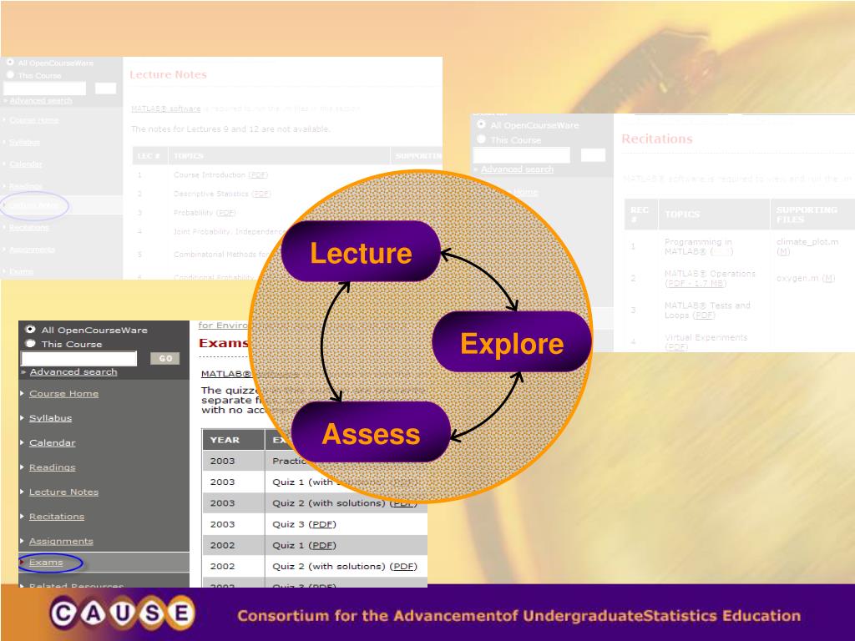
Task: Select All OpenCourseWare radio on Exams page
Action: [31, 329]
